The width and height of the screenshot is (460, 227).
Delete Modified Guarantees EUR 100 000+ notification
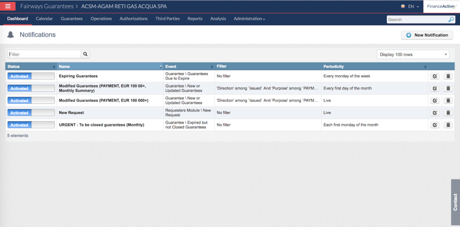click(x=448, y=101)
